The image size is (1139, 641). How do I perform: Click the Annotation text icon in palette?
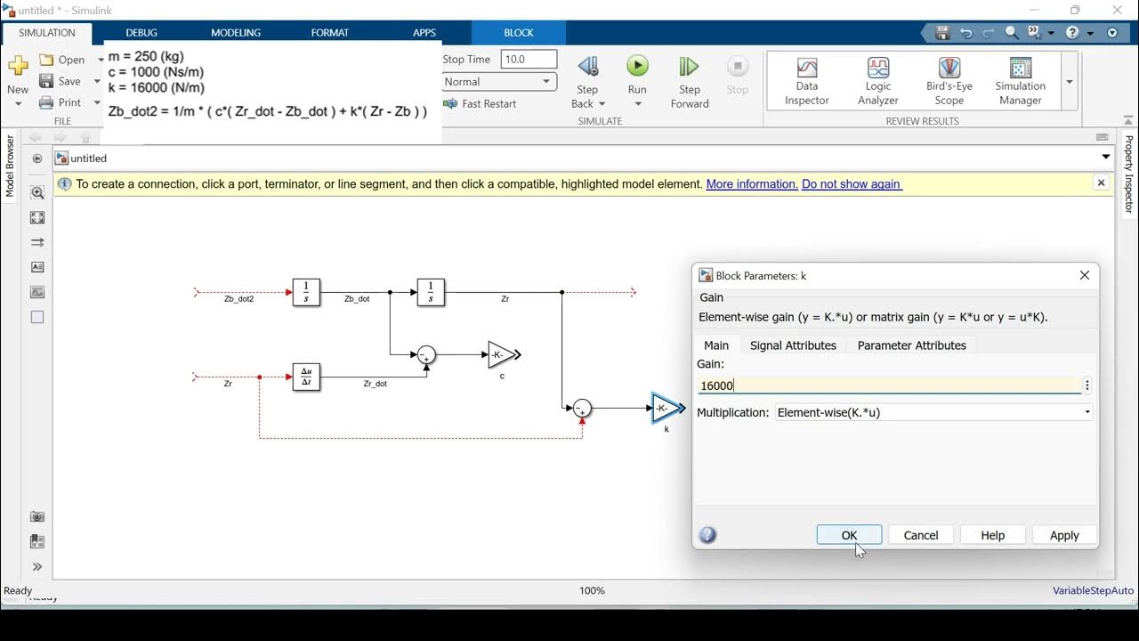(x=37, y=267)
